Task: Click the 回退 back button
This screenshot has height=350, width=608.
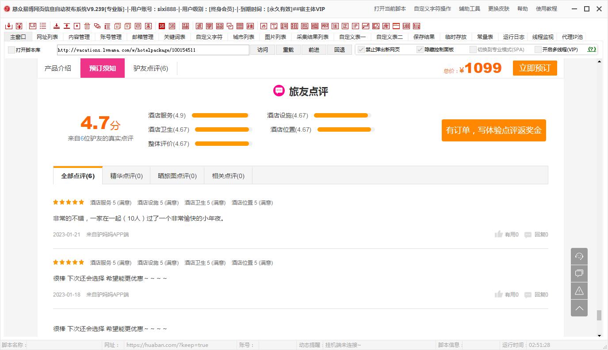Action: 340,50
